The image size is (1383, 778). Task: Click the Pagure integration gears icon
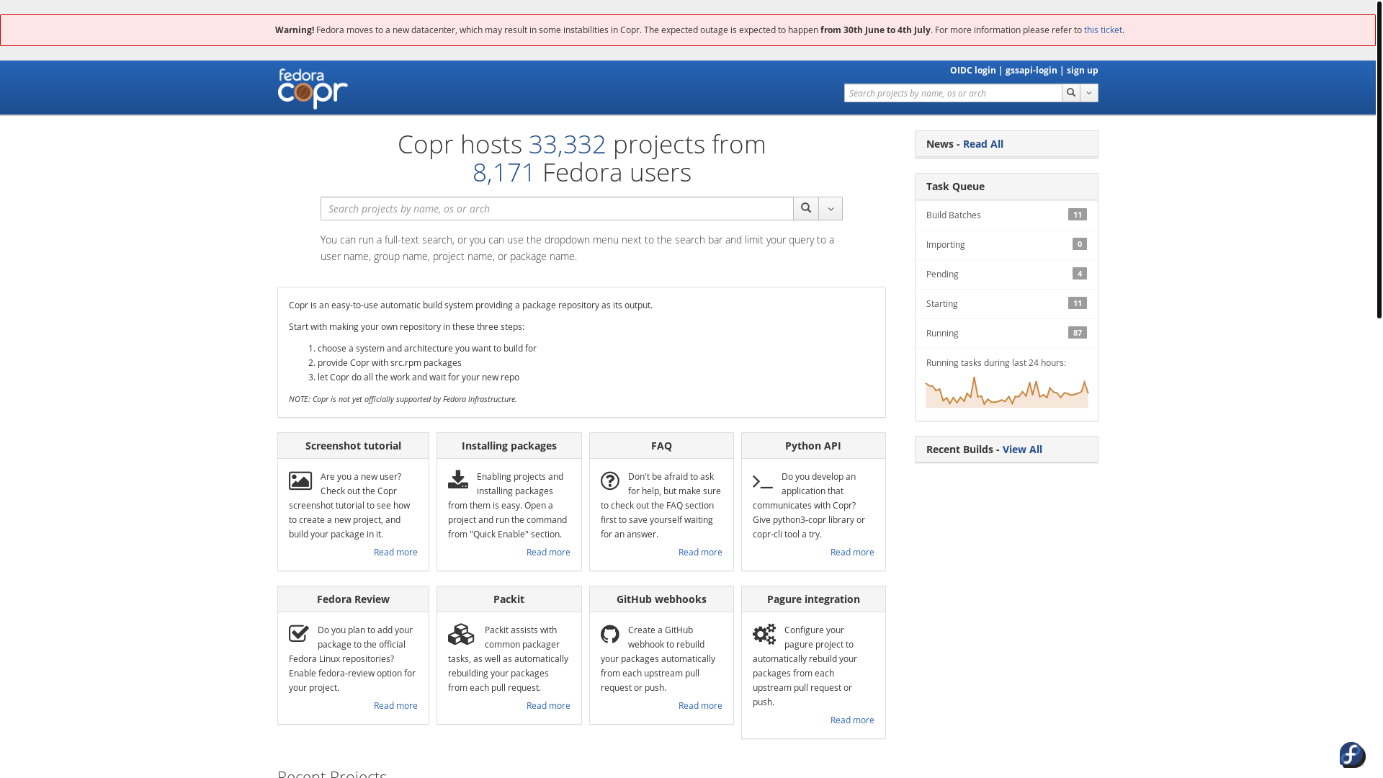tap(764, 634)
